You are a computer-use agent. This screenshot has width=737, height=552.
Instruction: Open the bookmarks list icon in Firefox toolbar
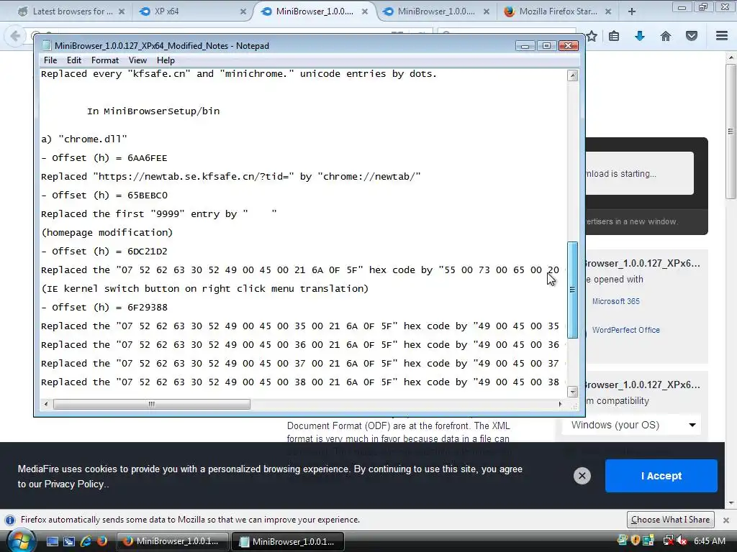click(x=614, y=36)
